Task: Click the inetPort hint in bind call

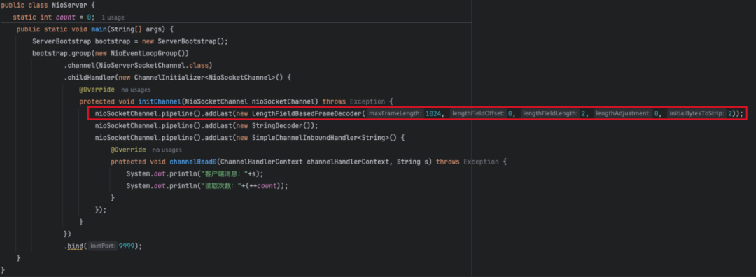Action: (x=102, y=246)
